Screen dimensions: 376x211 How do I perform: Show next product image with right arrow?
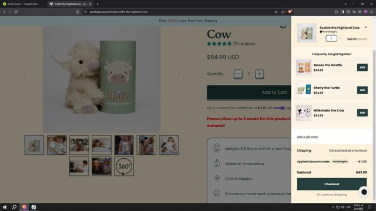point(178,74)
